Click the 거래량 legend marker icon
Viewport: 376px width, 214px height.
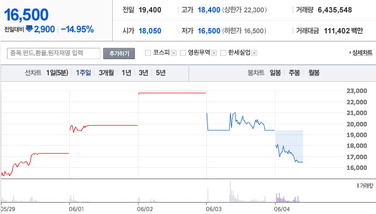tap(358, 186)
